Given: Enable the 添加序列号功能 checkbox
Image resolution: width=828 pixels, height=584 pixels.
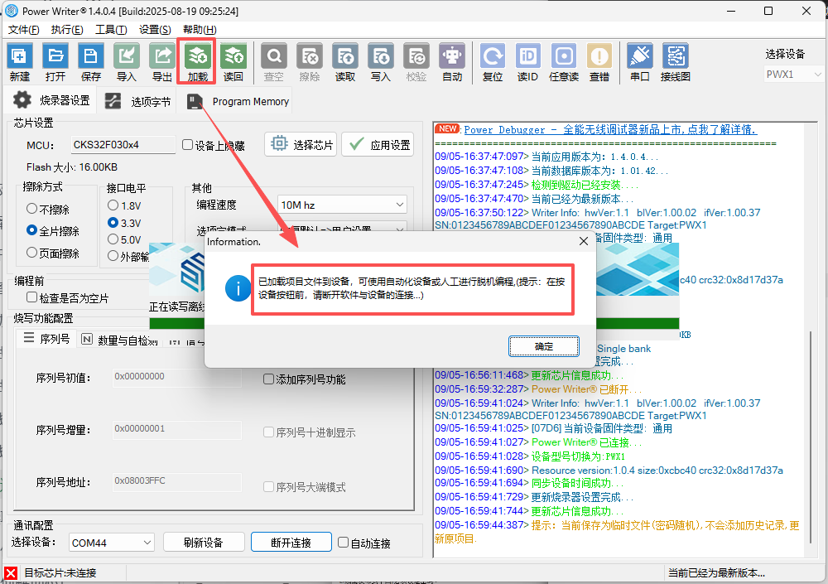Looking at the screenshot, I should pos(268,379).
